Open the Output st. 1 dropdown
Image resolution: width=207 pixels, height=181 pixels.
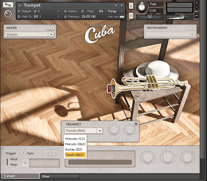tap(58, 11)
